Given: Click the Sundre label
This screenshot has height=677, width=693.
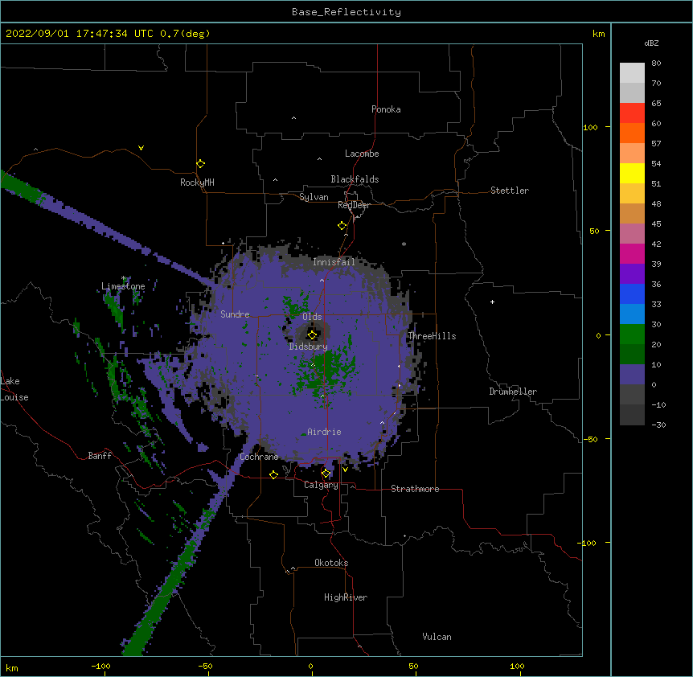Looking at the screenshot, I should pos(235,314).
